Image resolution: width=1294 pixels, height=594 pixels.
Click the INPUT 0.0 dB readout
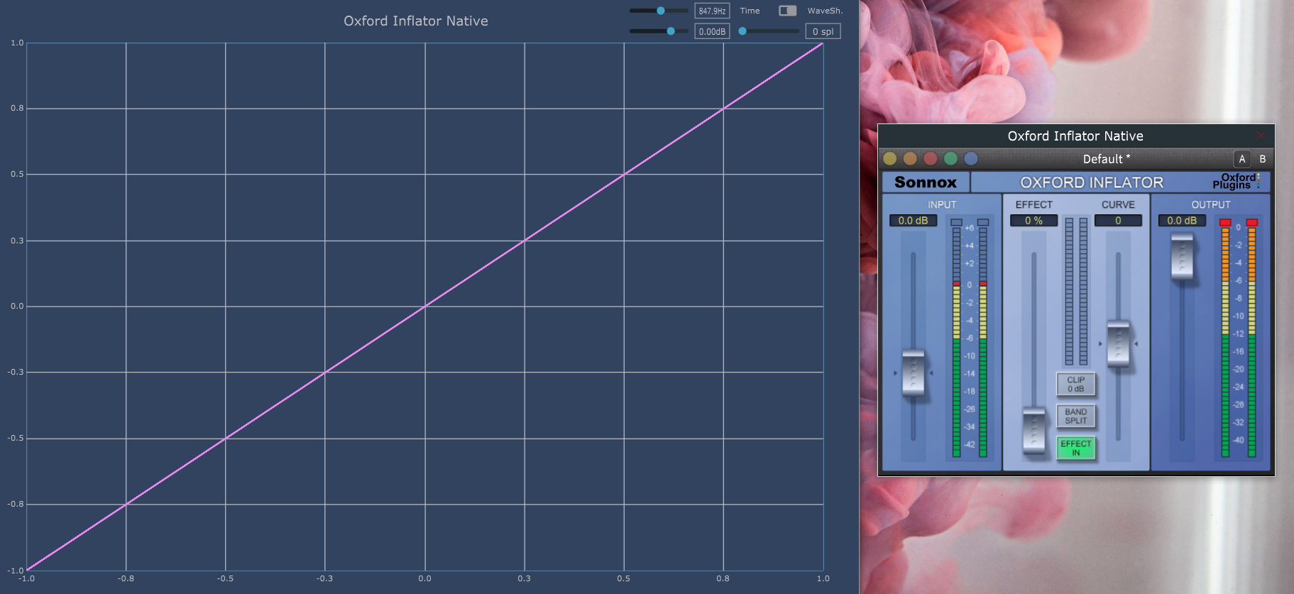pos(913,221)
